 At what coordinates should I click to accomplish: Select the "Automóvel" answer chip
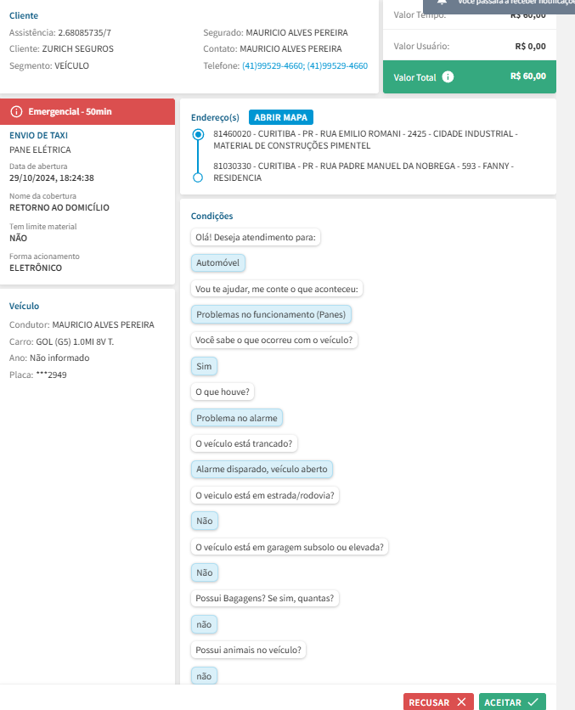tap(218, 263)
